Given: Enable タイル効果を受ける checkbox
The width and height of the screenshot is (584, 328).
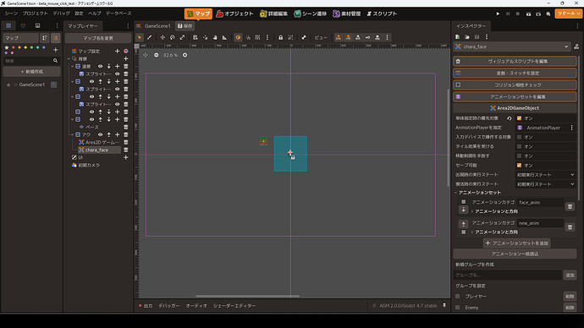Looking at the screenshot, I should coord(519,146).
